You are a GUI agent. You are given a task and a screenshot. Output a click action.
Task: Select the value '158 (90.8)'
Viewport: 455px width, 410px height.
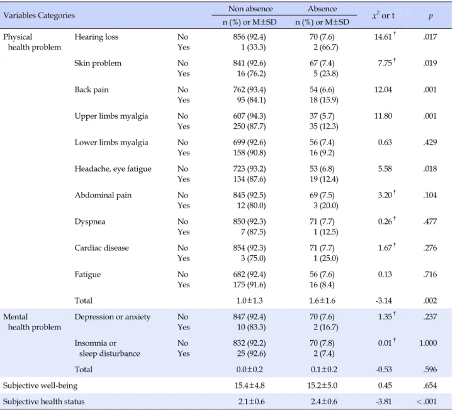click(249, 153)
